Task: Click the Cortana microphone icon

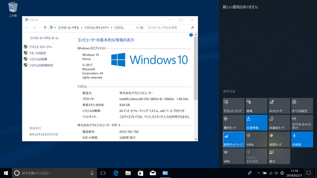Action: click(92, 173)
